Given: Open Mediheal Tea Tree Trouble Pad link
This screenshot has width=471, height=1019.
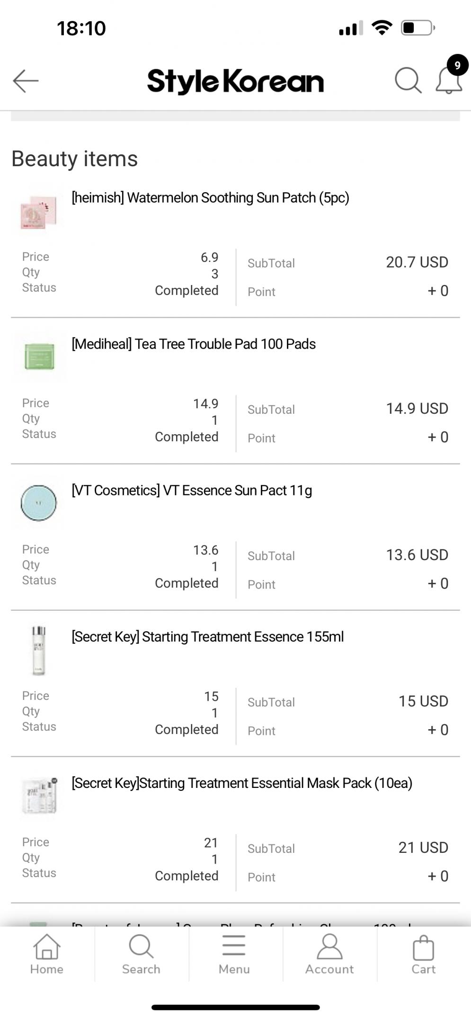Looking at the screenshot, I should click(193, 344).
